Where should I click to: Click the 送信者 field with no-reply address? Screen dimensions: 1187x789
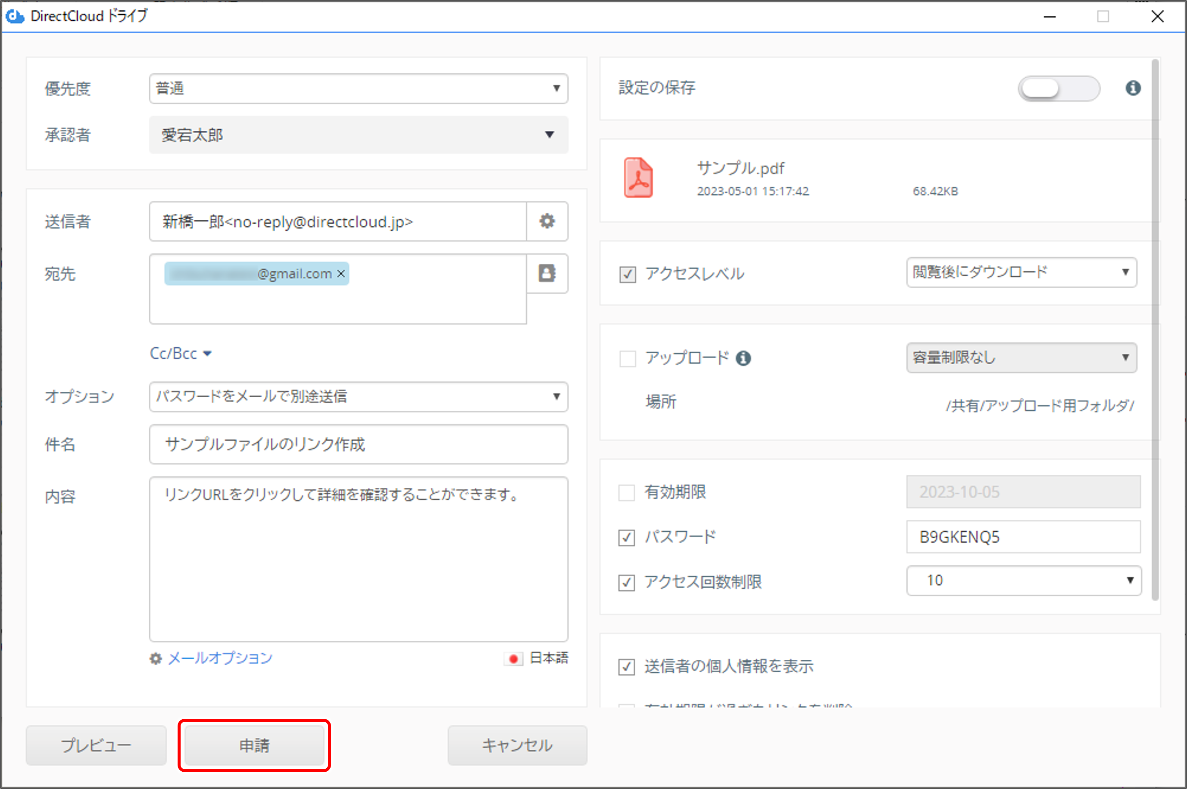(x=337, y=221)
